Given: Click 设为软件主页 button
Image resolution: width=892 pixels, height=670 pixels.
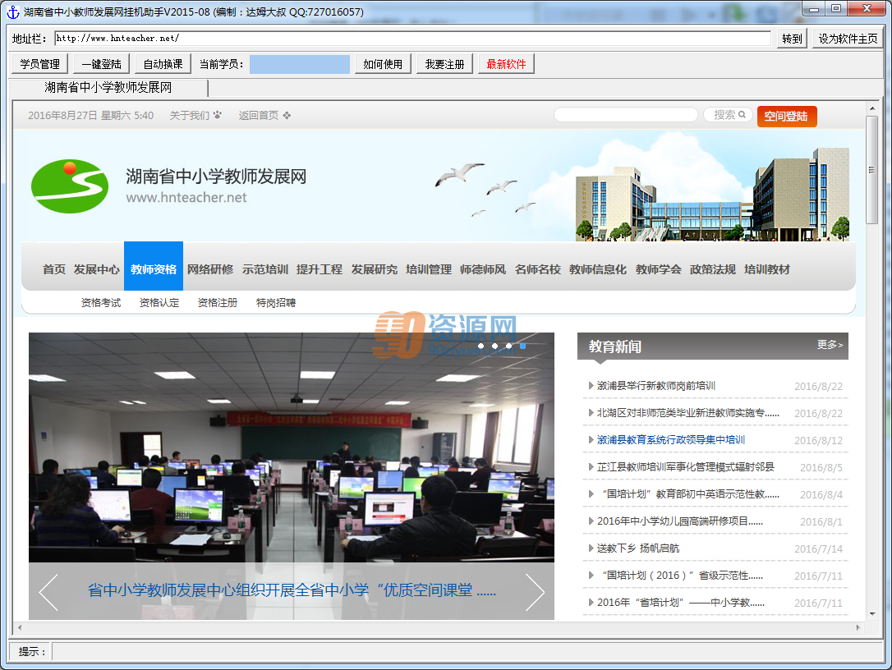Looking at the screenshot, I should [848, 39].
